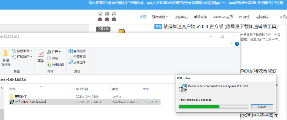Click the 历史记录 icon

tap(49, 64)
